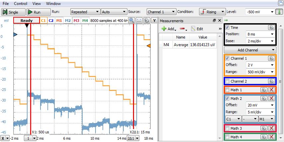Open the File menu
This screenshot has width=284, height=142.
[6, 3]
